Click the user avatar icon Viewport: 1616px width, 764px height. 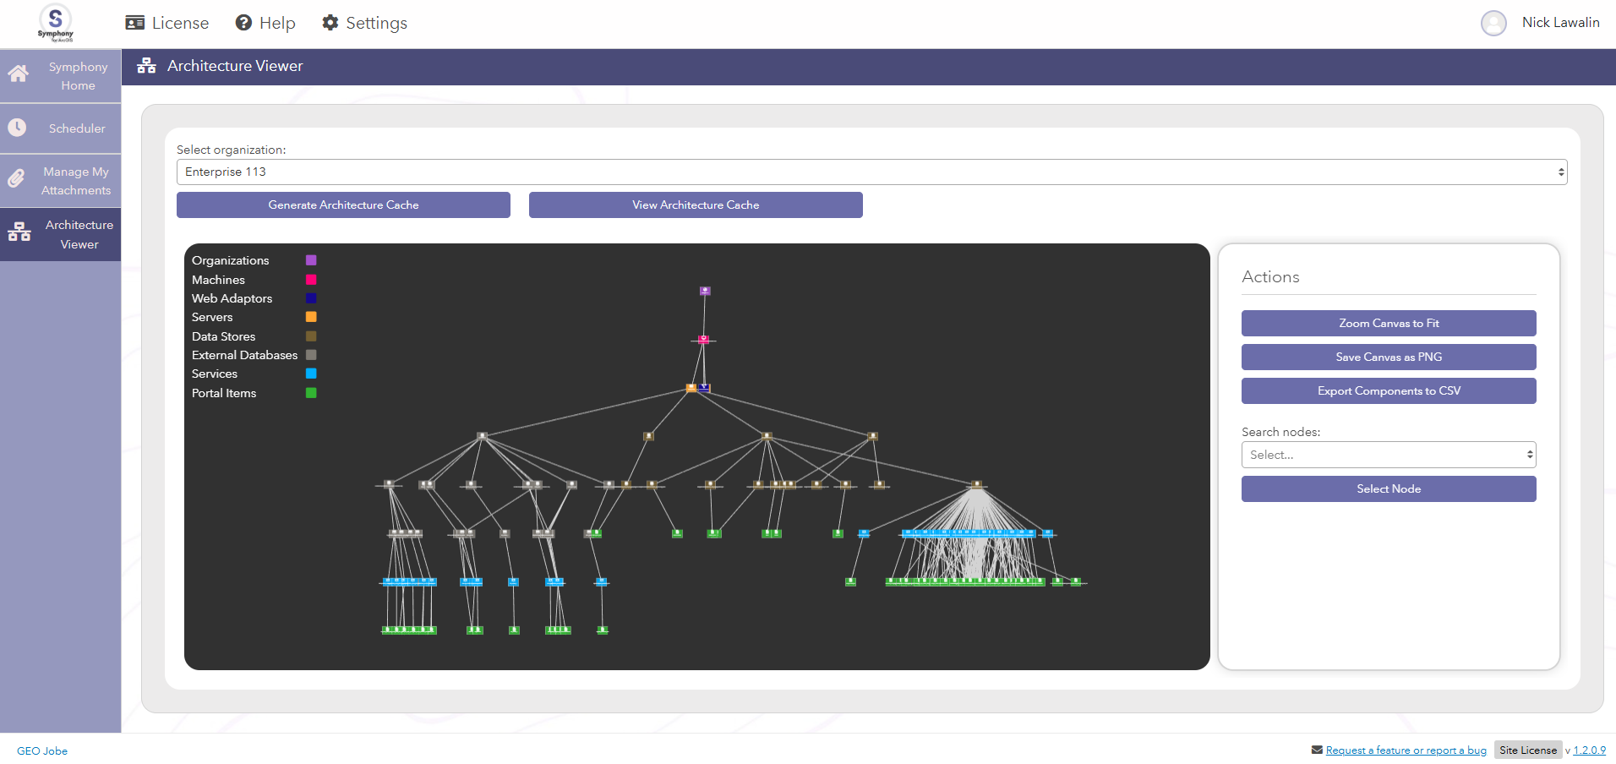(1493, 23)
